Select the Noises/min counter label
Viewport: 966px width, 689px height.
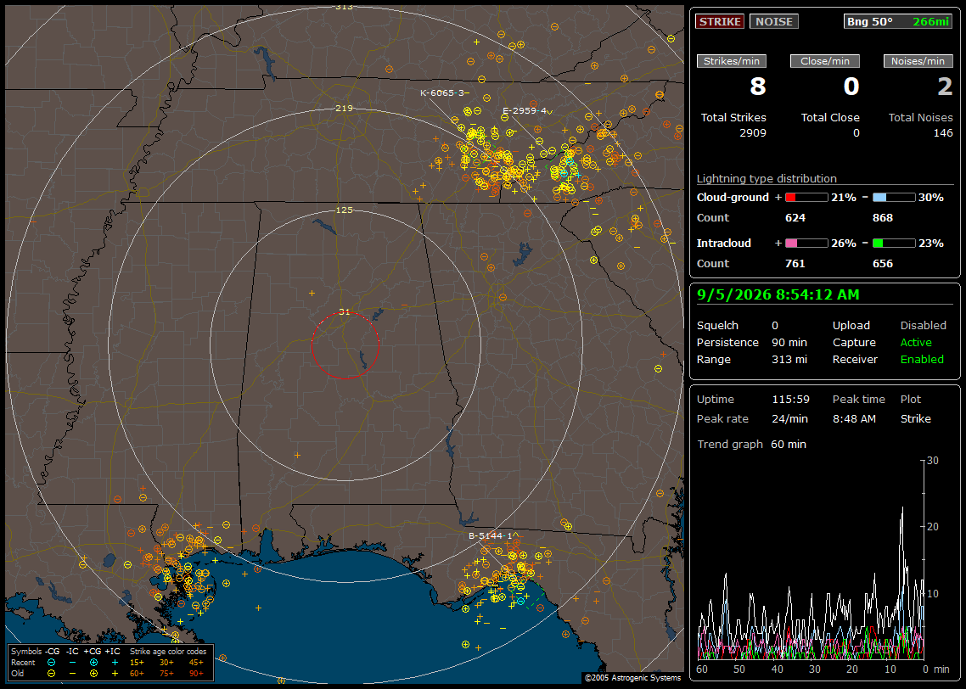(x=918, y=61)
